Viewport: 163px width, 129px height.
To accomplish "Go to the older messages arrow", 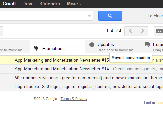I will tap(142, 31).
